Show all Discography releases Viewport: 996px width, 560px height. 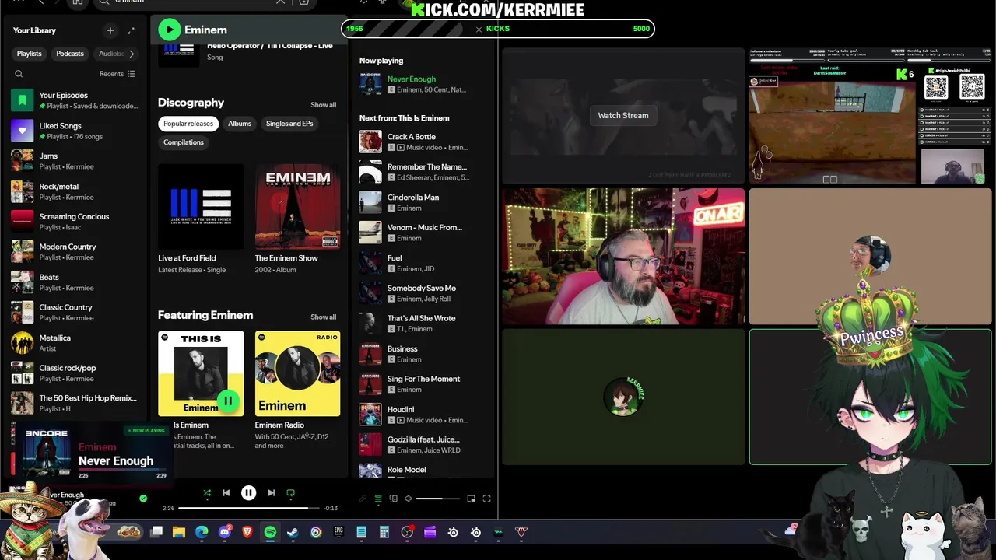(x=324, y=105)
